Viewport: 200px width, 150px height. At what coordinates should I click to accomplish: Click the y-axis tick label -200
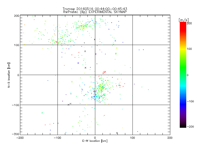(15, 134)
